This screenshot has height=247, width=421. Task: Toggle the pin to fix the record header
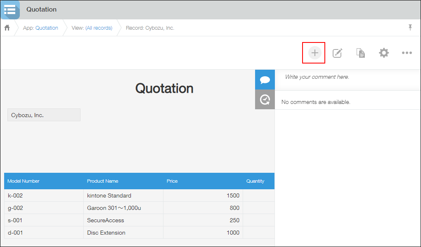(x=410, y=27)
